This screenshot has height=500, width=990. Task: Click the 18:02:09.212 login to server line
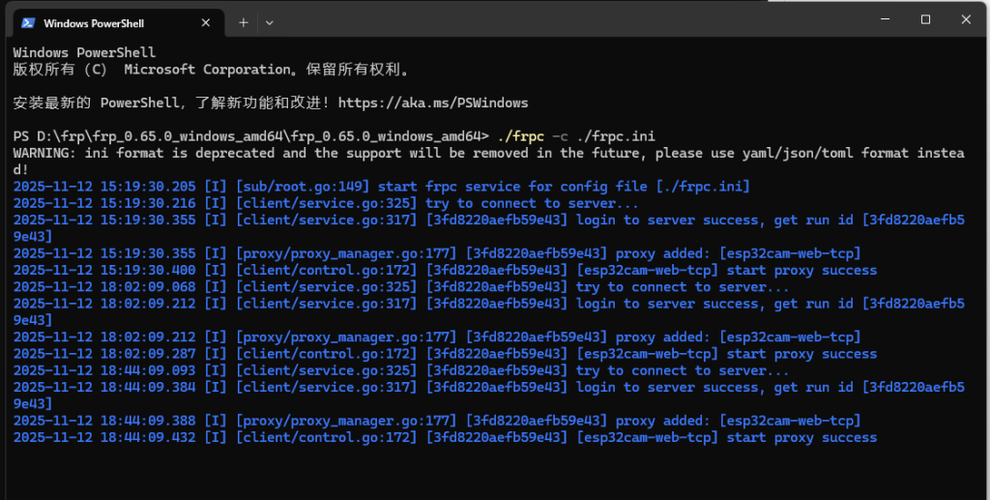click(x=488, y=311)
